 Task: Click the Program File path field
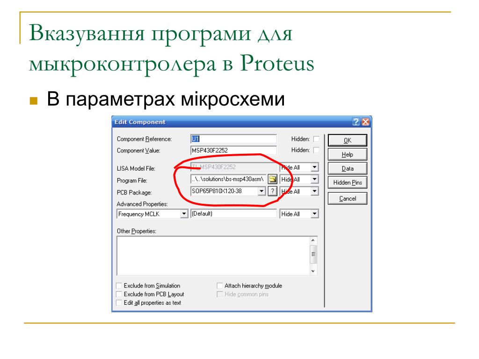click(x=228, y=179)
